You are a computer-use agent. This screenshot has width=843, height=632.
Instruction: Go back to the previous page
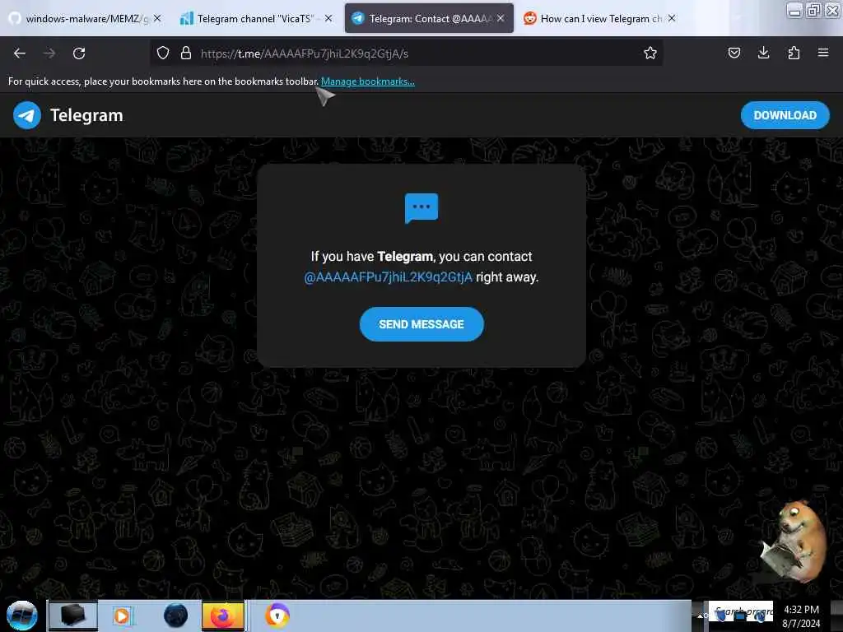pos(20,53)
